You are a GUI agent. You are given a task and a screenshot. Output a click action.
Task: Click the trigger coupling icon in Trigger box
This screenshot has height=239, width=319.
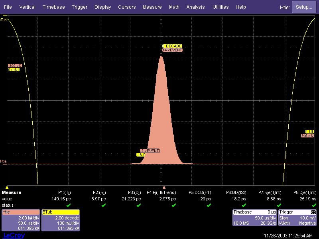click(313, 212)
